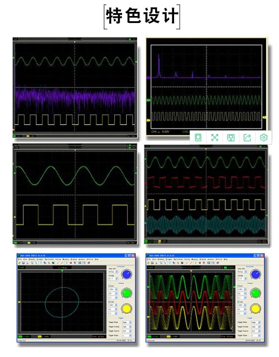Click the blue horizontal knob in the ellipse scope window
279x357 pixels.
(127, 275)
